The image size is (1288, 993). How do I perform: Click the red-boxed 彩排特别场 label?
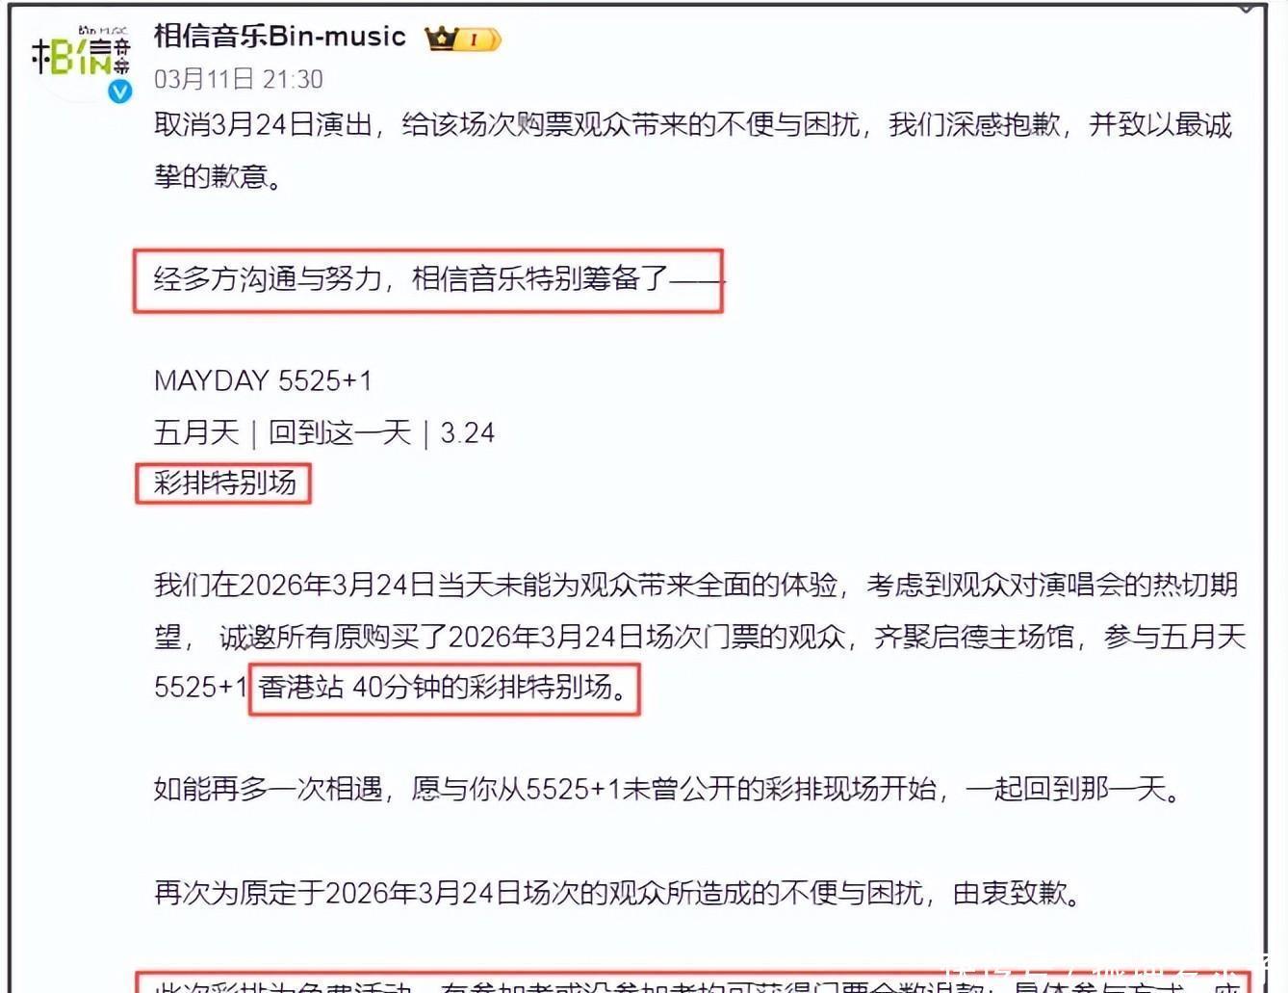click(x=223, y=483)
